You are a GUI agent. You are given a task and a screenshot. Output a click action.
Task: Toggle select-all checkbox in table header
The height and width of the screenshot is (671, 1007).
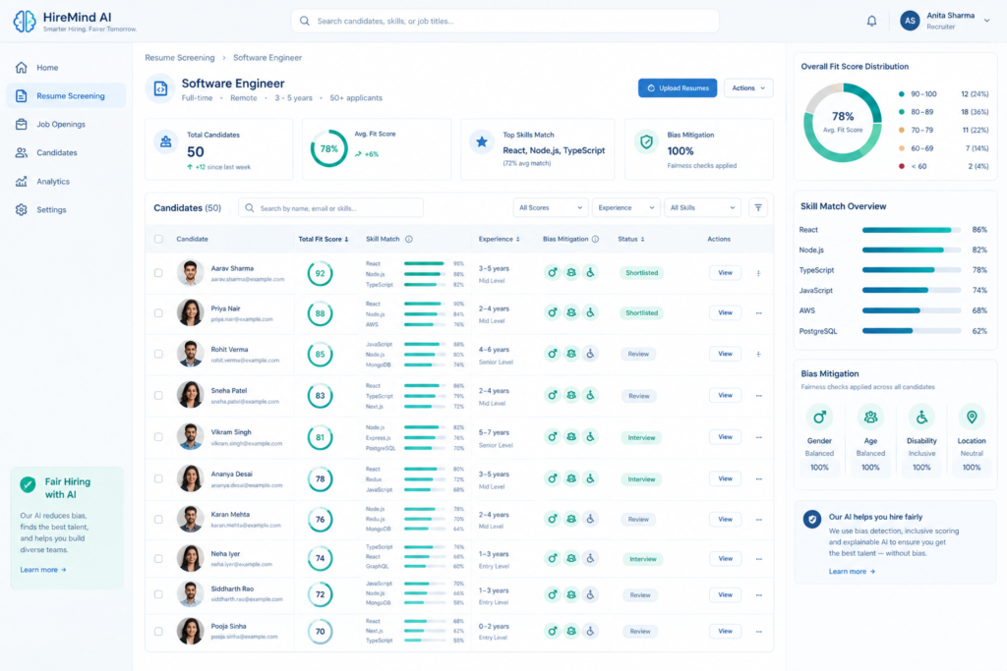point(158,240)
